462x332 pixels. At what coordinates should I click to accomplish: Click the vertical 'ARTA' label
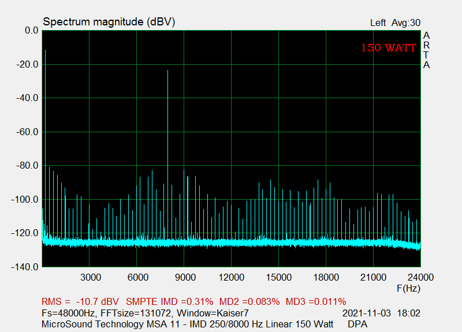[426, 50]
